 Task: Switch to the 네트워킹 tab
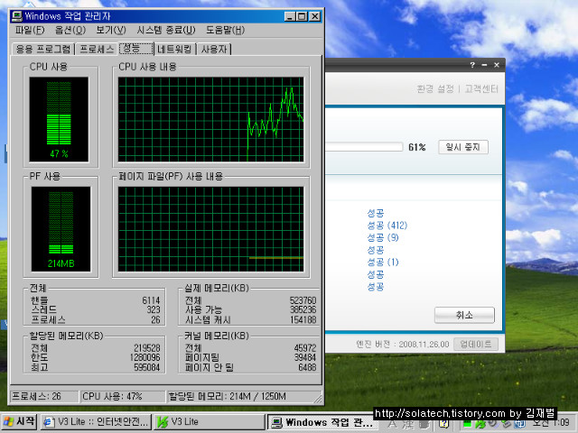click(x=174, y=49)
